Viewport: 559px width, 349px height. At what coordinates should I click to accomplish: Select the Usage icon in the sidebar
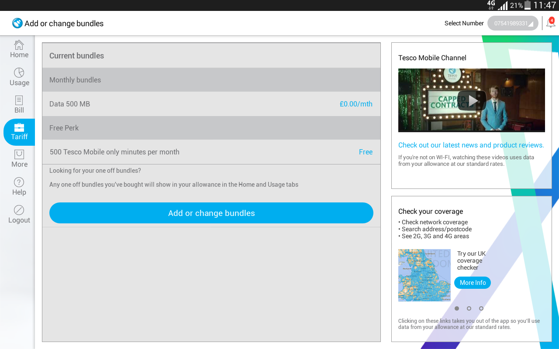[x=19, y=77]
